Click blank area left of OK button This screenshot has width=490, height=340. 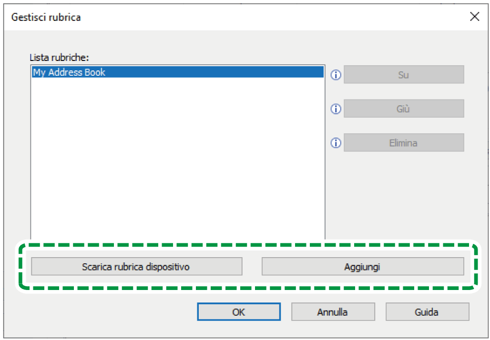pyautogui.click(x=103, y=312)
